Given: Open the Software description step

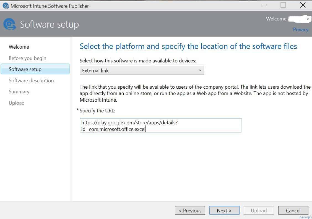Looking at the screenshot, I should [x=31, y=80].
